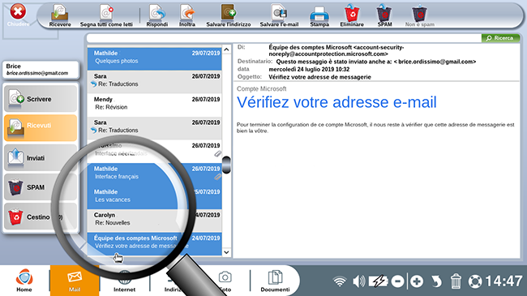
Task: Click the Ricerca search button
Action: pyautogui.click(x=500, y=38)
